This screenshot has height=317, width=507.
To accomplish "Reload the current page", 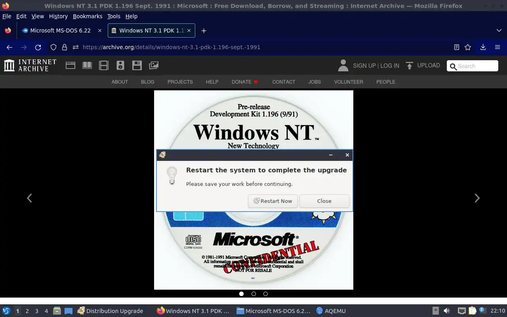I will 38,47.
